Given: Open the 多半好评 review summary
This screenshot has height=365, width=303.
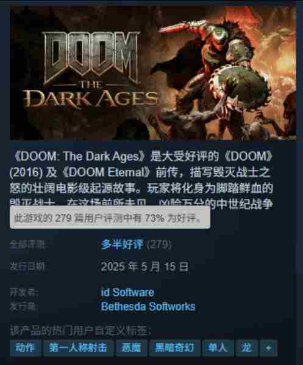Looking at the screenshot, I should pyautogui.click(x=122, y=245).
